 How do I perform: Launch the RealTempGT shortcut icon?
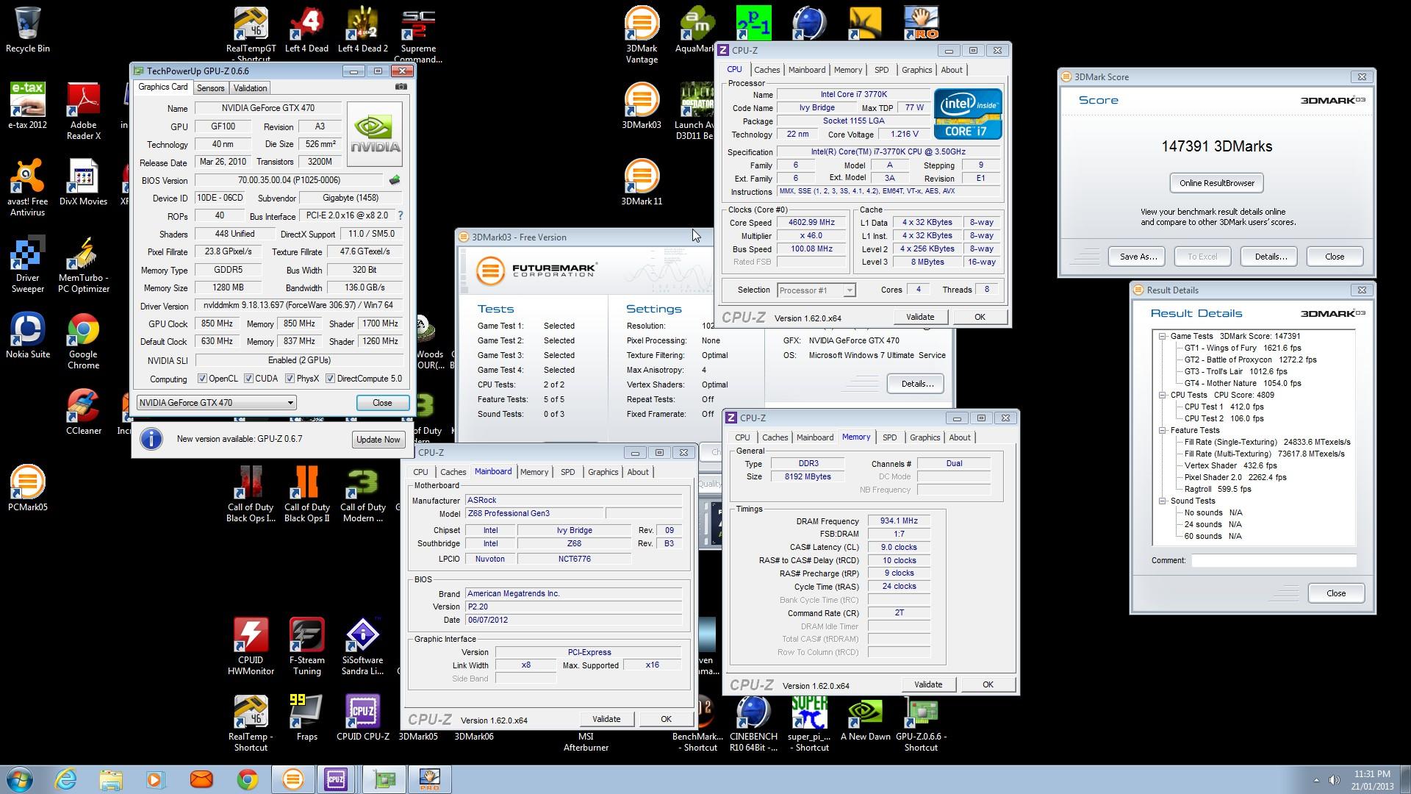coord(251,35)
